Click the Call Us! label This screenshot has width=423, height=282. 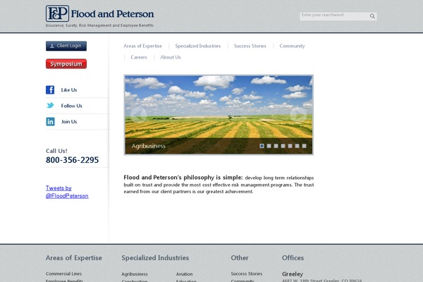(x=56, y=151)
